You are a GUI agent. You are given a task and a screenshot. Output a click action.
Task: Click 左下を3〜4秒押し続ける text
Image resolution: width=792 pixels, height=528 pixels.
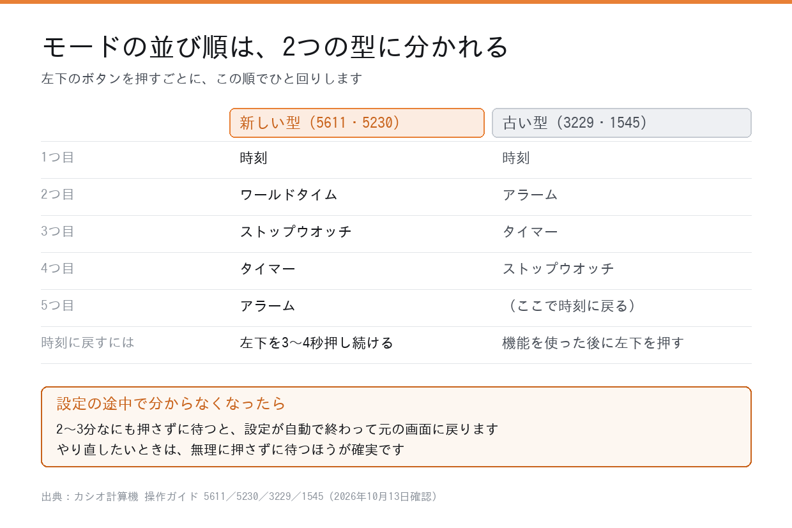[x=317, y=343]
